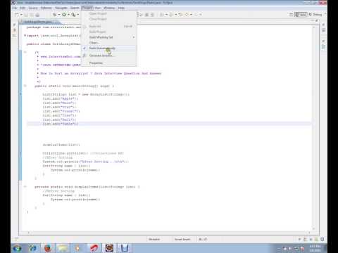The image size is (338, 253).
Task: Click the Writable status bar entry
Action: tap(154, 239)
